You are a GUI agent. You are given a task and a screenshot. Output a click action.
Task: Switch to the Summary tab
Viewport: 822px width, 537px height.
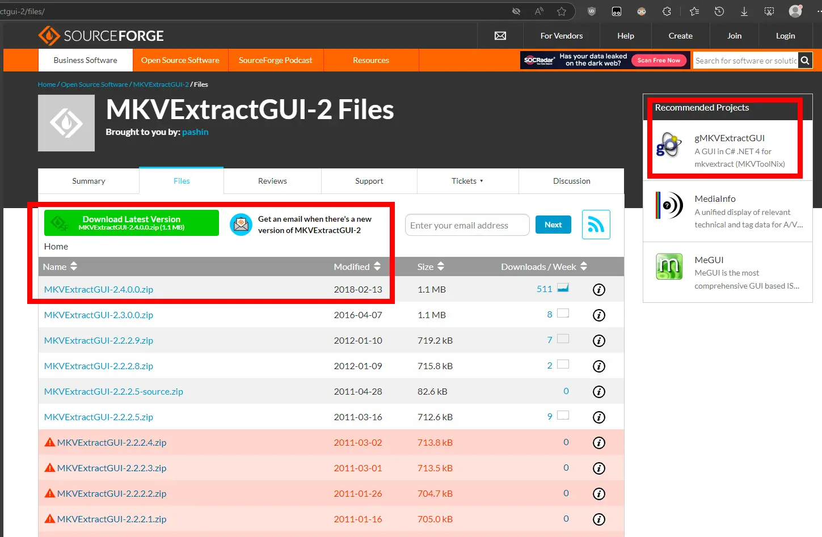88,181
